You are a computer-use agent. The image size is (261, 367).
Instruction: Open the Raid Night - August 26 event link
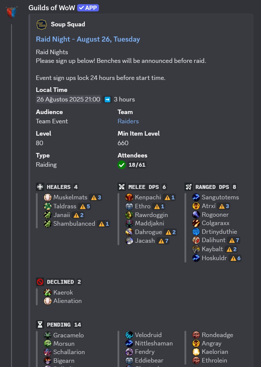click(x=88, y=39)
